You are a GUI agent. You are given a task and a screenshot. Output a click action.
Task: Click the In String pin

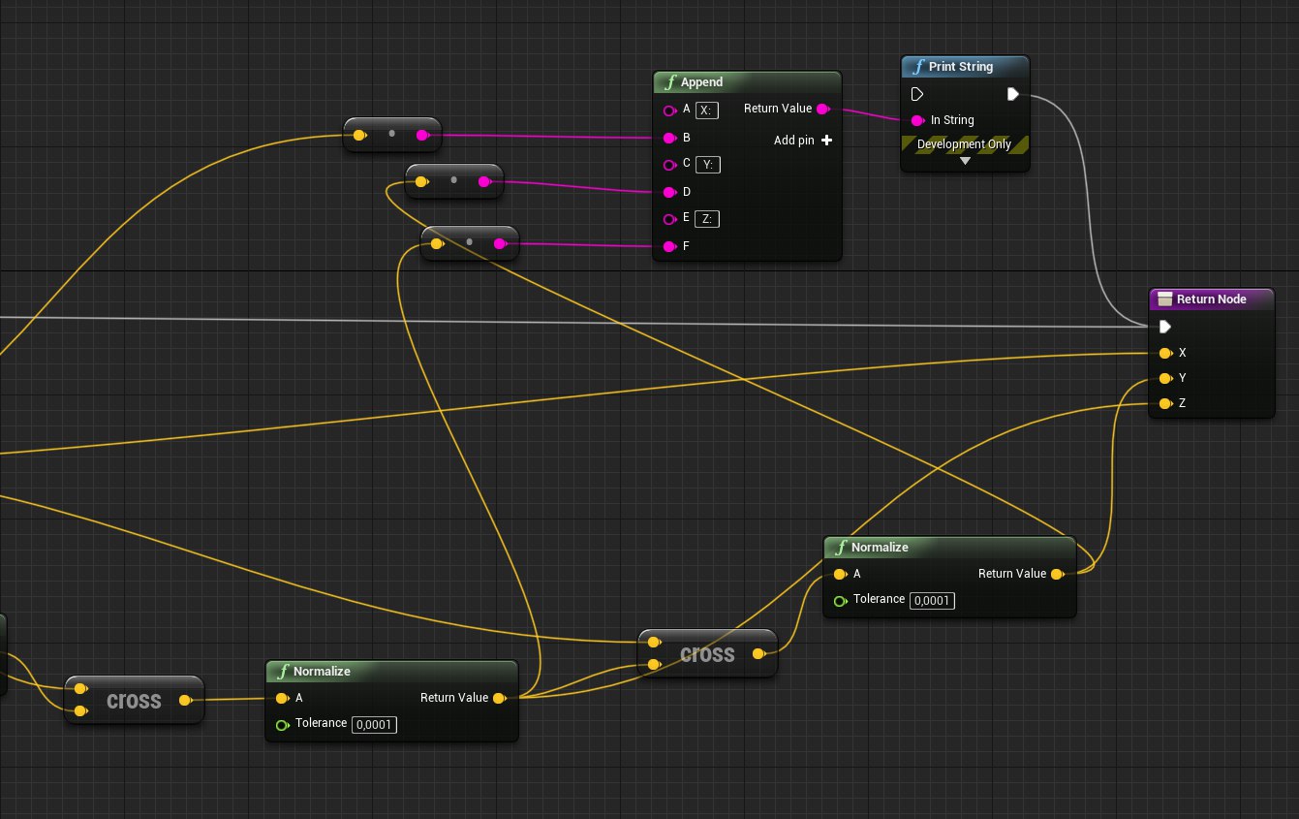pos(917,121)
